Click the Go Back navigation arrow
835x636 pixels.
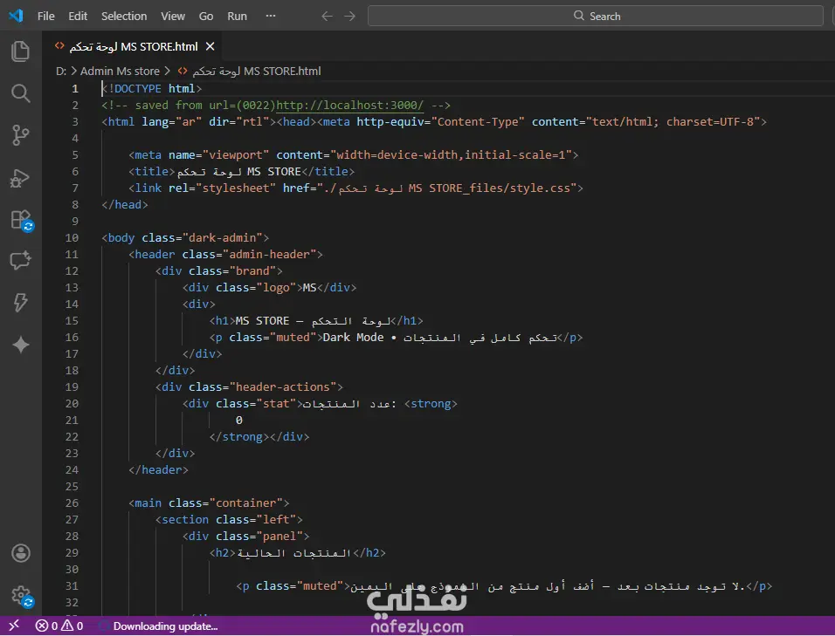(327, 16)
